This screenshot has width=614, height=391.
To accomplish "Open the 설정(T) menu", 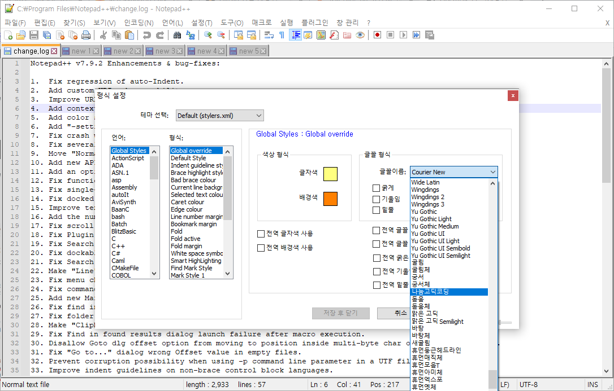I will point(202,23).
